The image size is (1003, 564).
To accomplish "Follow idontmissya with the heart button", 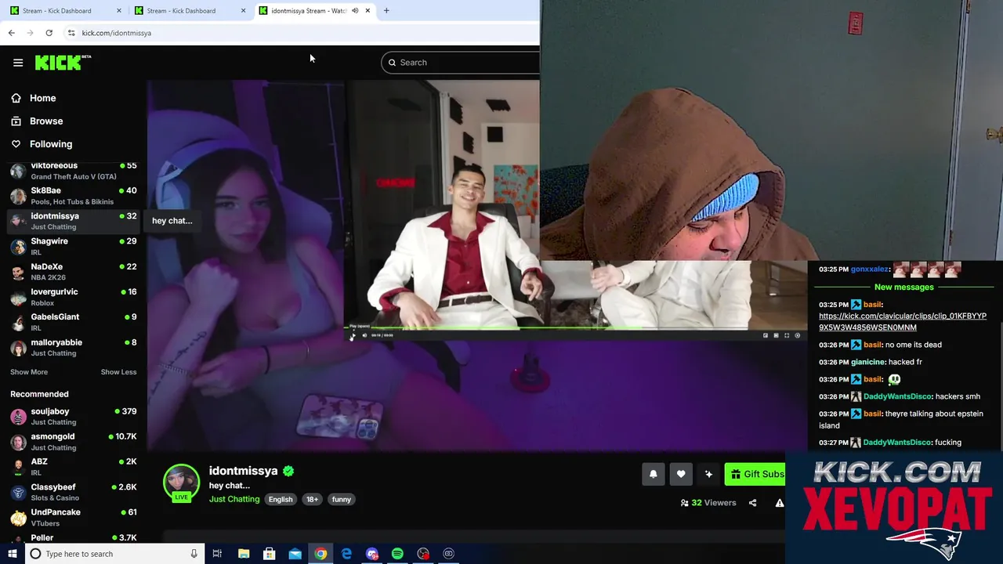I will [681, 474].
